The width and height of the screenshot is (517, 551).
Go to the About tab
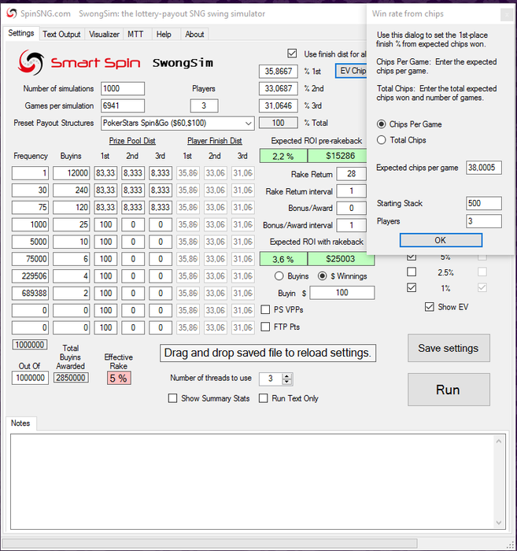click(x=194, y=34)
